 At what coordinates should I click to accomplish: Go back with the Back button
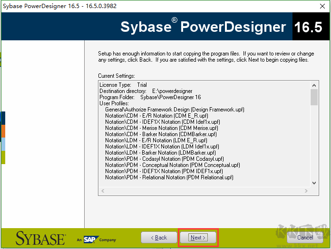[158, 237]
